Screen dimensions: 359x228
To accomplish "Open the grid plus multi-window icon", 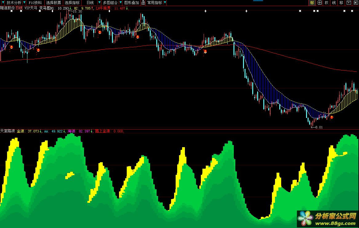I will coord(320,3).
